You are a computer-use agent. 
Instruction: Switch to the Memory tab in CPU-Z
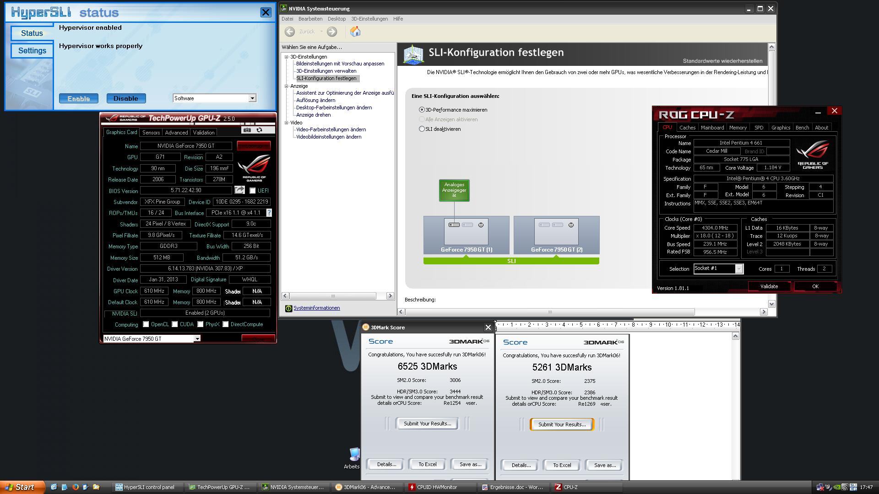pyautogui.click(x=738, y=128)
